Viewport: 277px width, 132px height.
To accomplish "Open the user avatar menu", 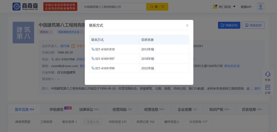I will pyautogui.click(x=260, y=7).
